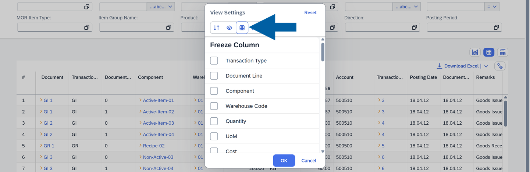
Task: Cancel the View Settings dialog
Action: (x=309, y=161)
